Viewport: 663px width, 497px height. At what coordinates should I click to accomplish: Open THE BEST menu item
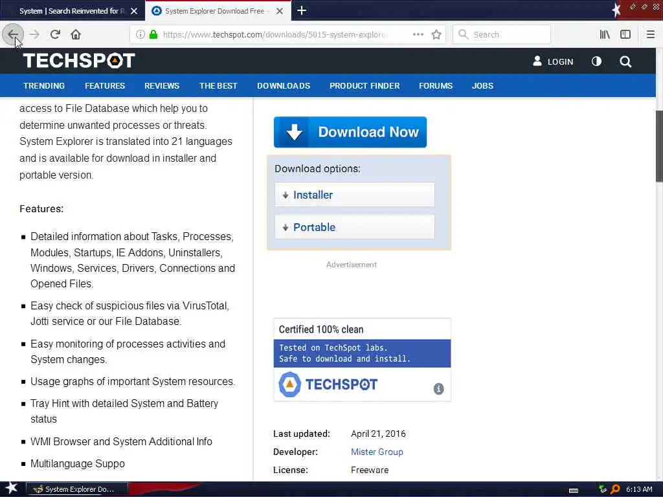point(218,86)
